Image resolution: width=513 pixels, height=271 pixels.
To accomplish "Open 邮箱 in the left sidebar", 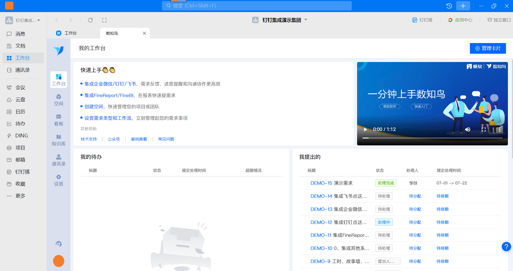I will click(x=23, y=160).
